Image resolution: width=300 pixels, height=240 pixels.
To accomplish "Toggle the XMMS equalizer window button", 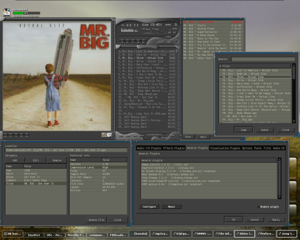I will click(x=170, y=32).
